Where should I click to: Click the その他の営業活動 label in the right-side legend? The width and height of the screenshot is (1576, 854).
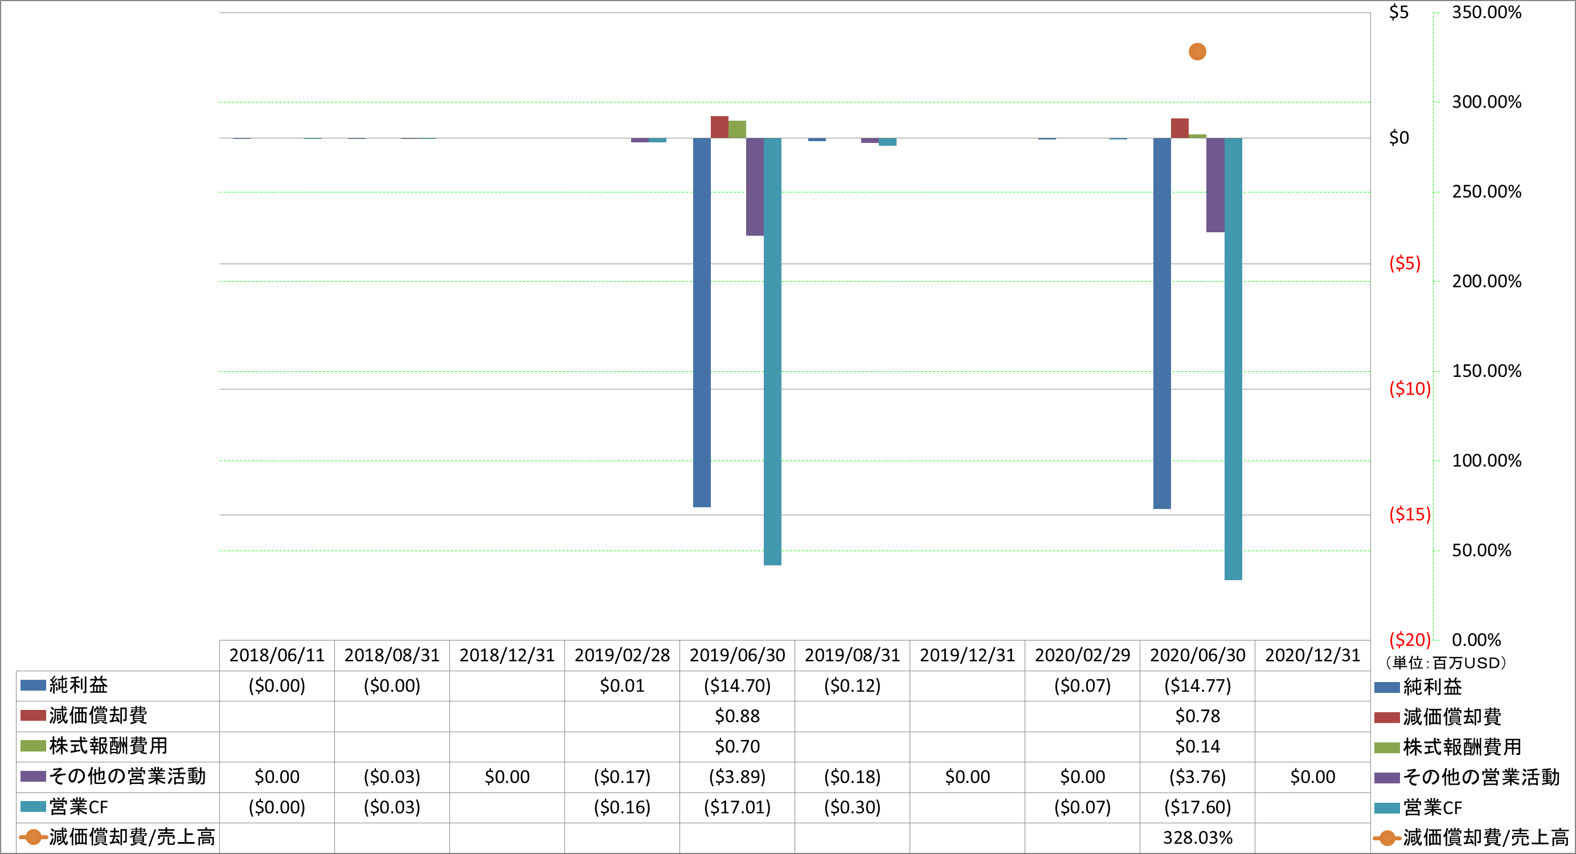pos(1481,777)
